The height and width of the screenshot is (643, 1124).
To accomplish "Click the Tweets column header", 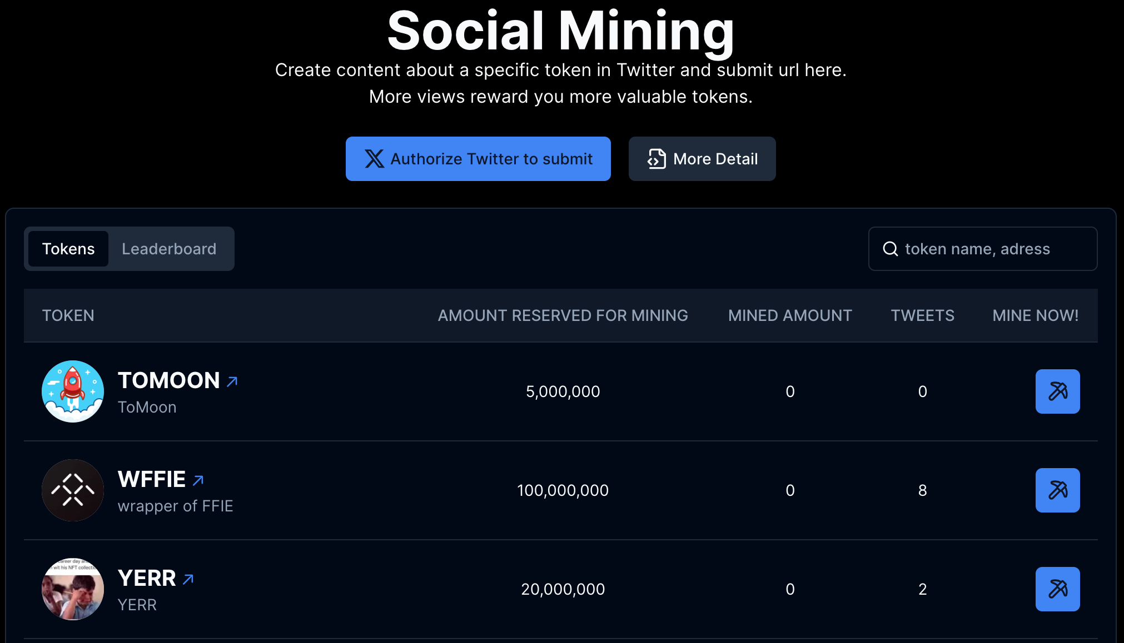I will 922,315.
